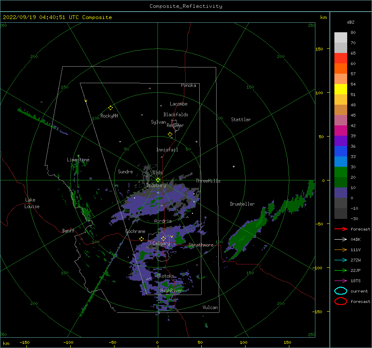Click the ThreeHills label
Image resolution: width=372 pixels, height=348 pixels.
[208, 181]
